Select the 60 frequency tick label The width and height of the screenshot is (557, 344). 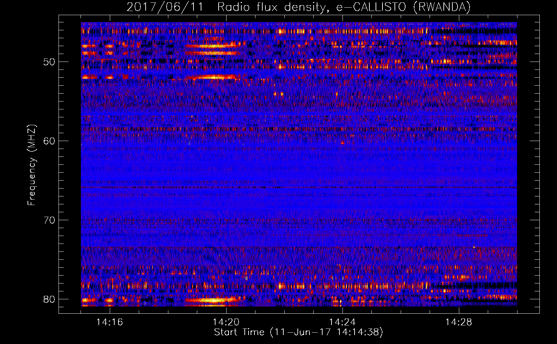49,141
